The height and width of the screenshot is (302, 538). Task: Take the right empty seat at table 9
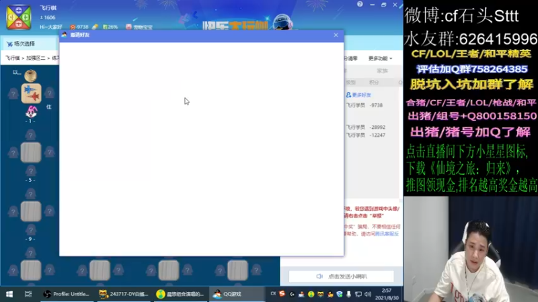[49, 211]
